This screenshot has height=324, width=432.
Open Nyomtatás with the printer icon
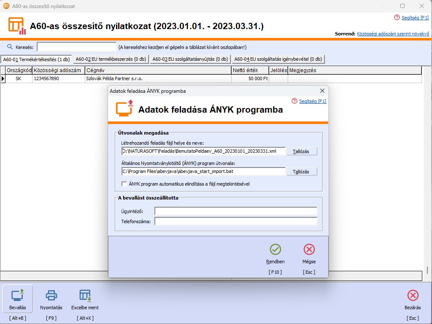51,296
